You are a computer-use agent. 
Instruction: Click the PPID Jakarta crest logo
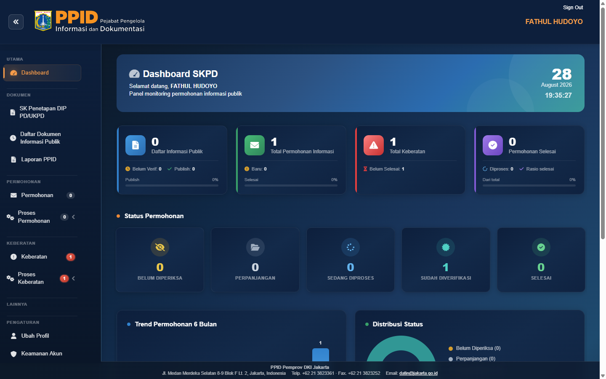coord(43,21)
